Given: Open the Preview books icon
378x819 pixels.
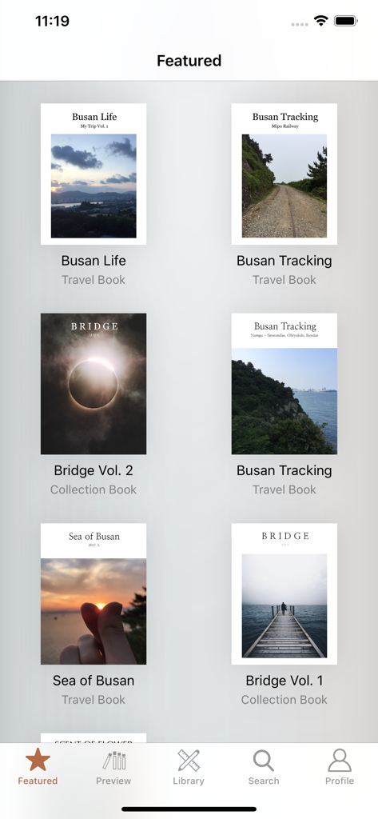Looking at the screenshot, I should [113, 761].
